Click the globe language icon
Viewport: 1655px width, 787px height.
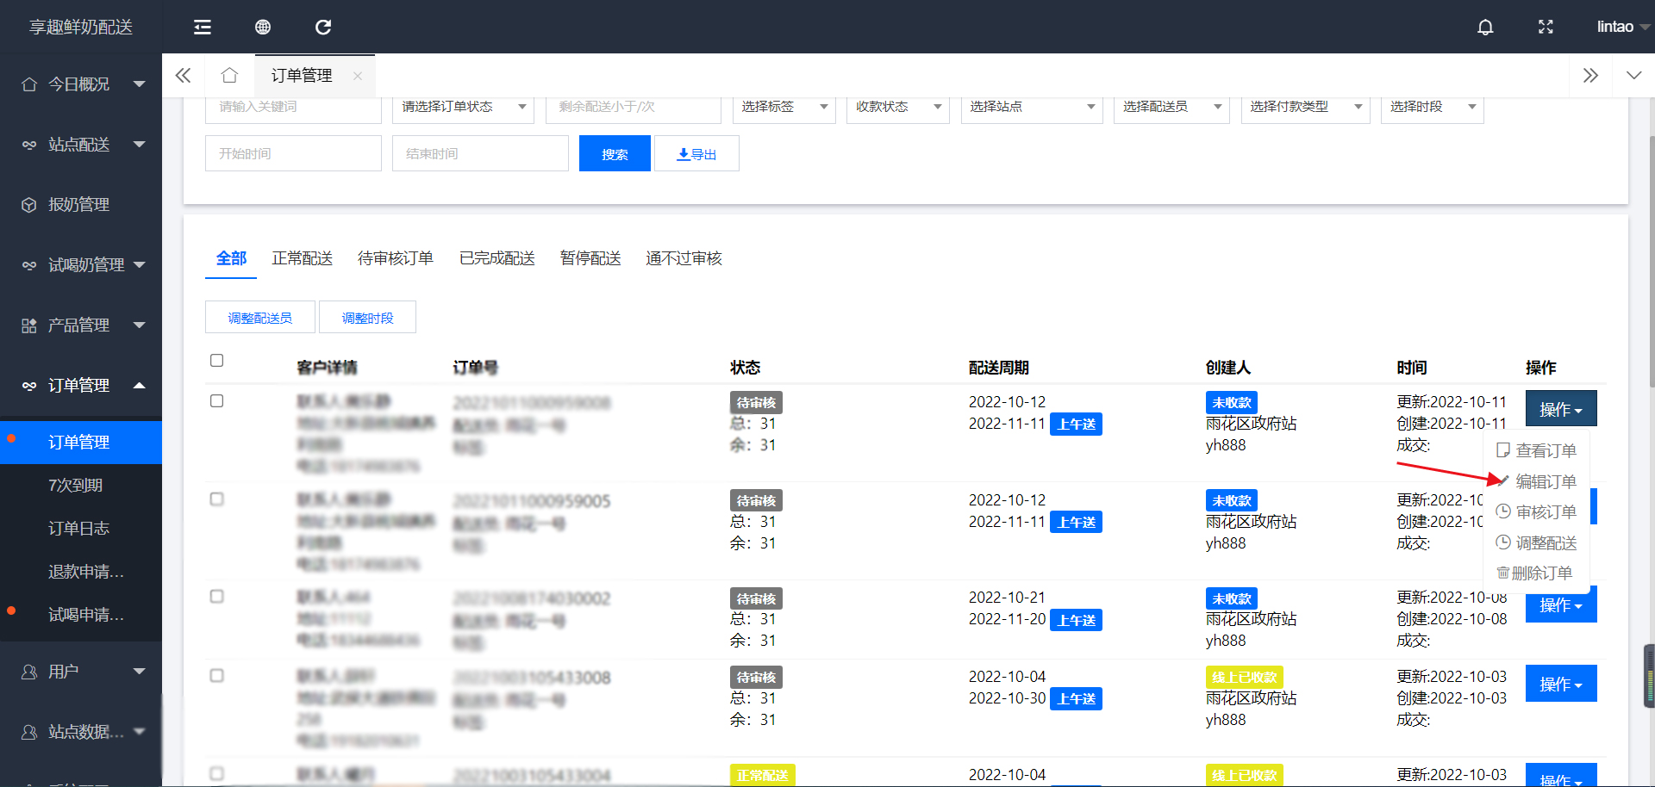(263, 28)
